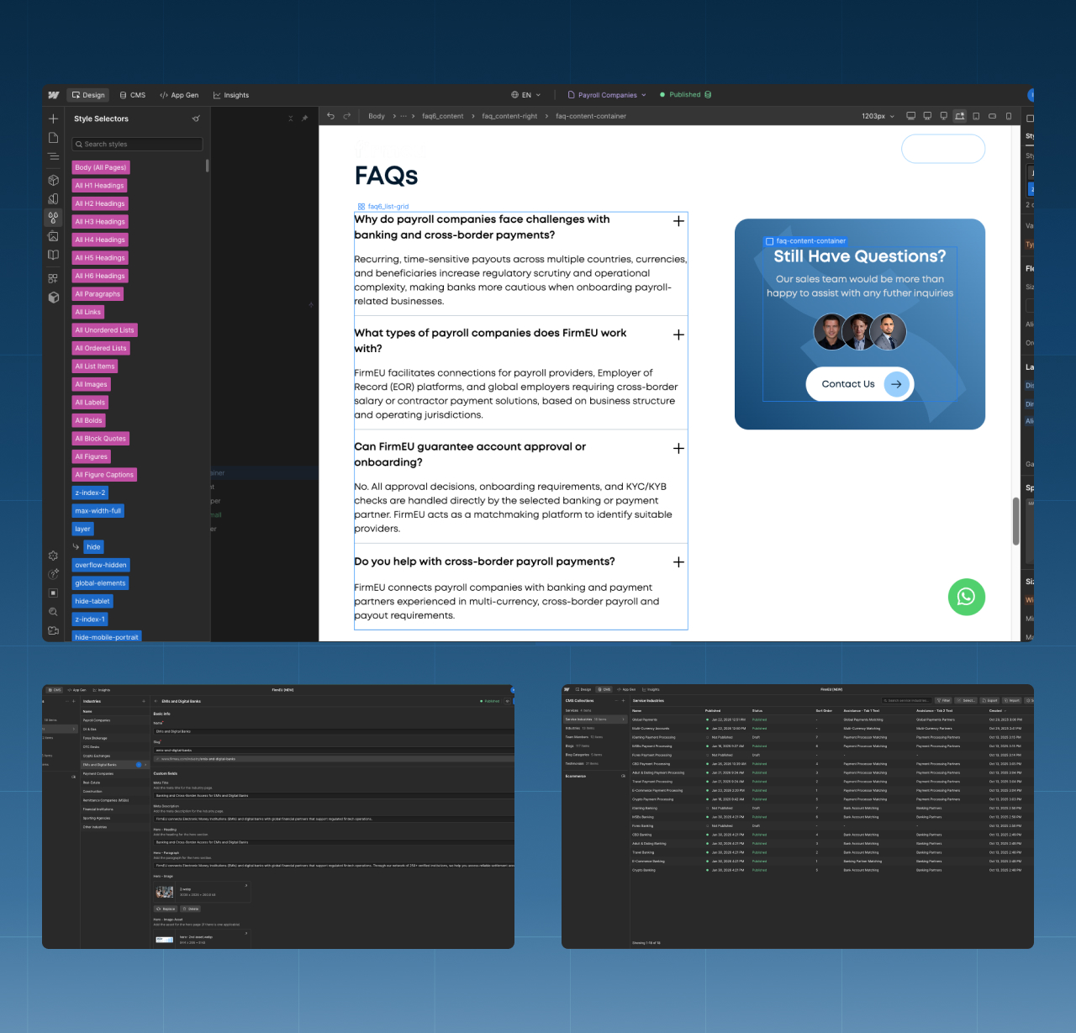Open project settings with the gear icon
Screen dimensions: 1076x1033
coord(53,556)
